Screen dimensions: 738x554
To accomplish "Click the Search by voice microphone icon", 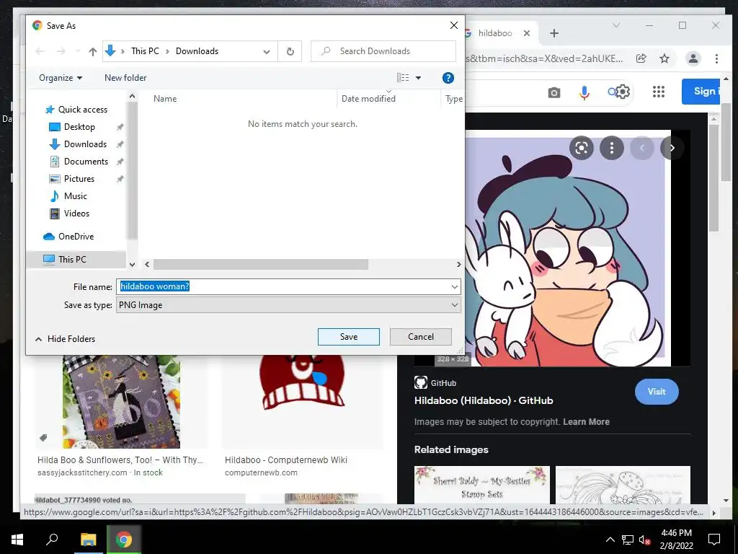I will [584, 92].
